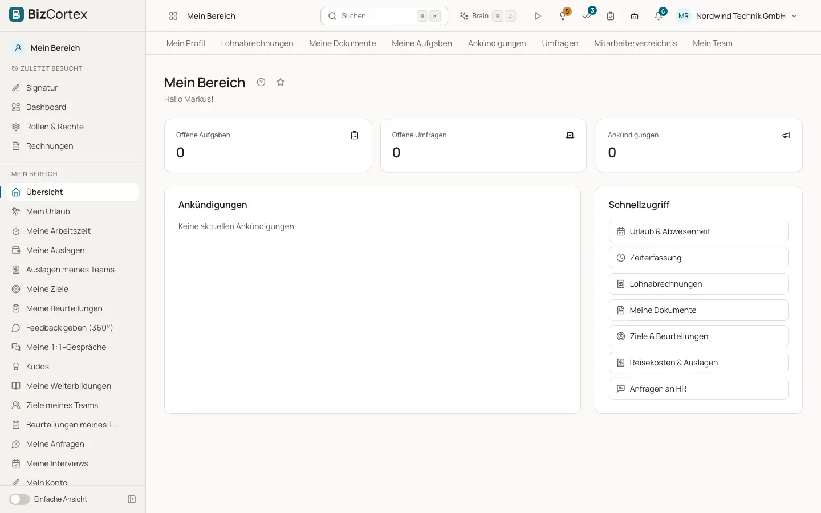Go to the Meine Dokumente tab
The height and width of the screenshot is (513, 821).
pyautogui.click(x=343, y=43)
